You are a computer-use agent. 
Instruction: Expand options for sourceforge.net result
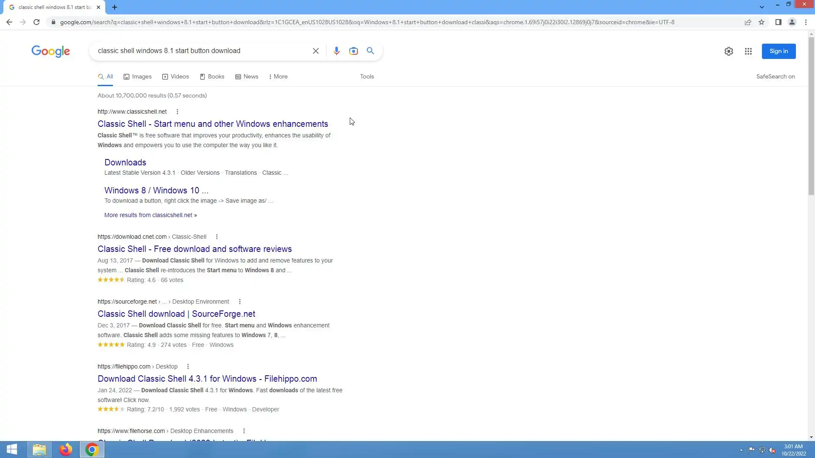tap(240, 302)
